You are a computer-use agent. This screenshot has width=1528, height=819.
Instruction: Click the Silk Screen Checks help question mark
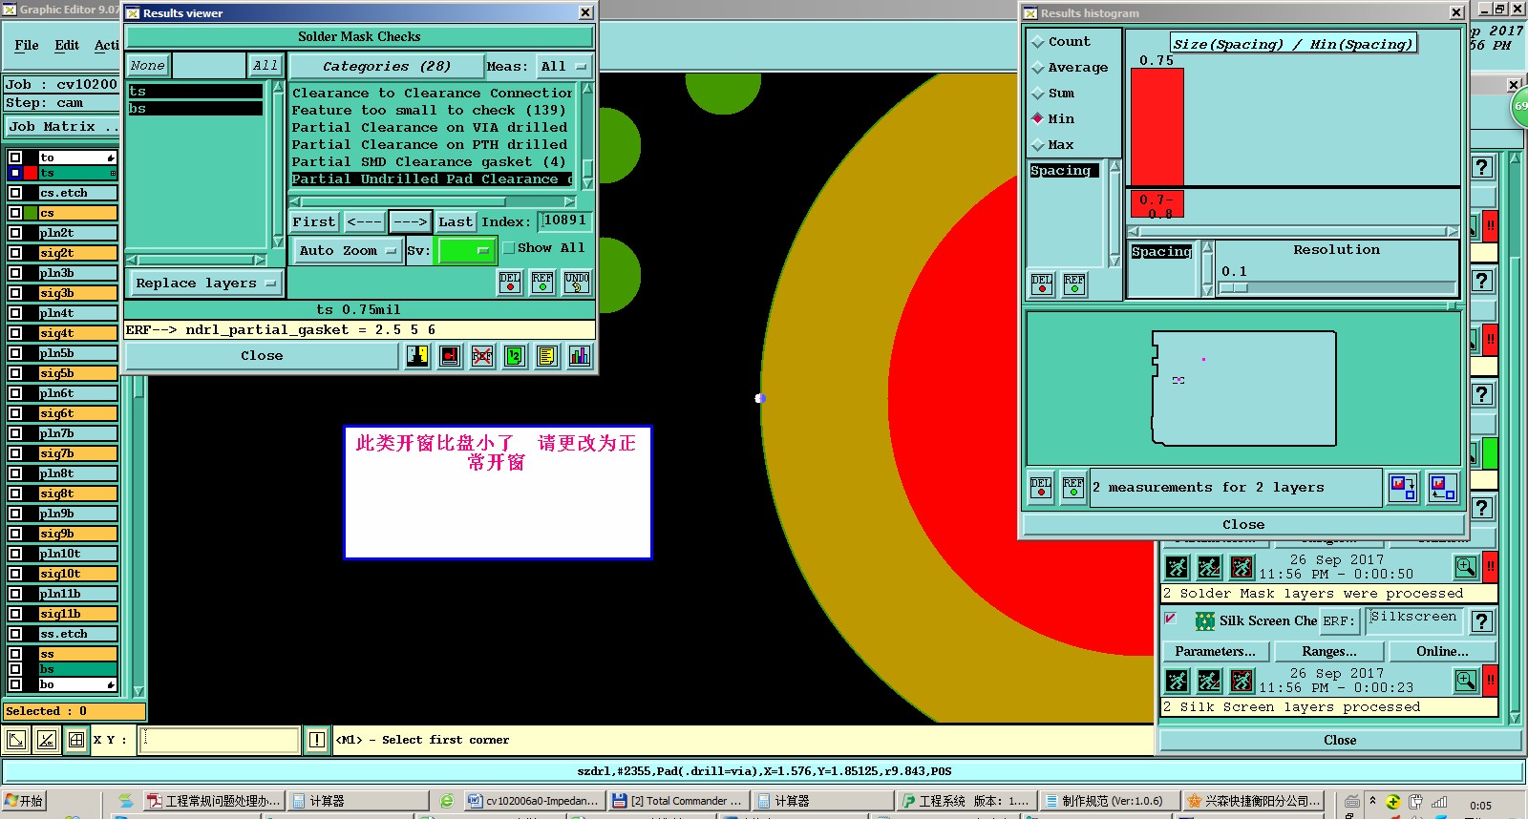point(1481,621)
